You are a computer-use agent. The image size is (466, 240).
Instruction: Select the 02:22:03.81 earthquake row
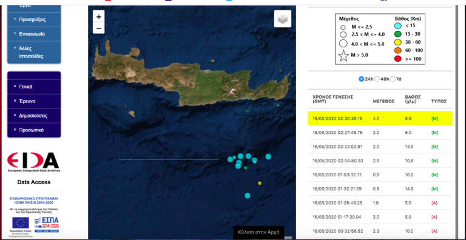(x=380, y=147)
